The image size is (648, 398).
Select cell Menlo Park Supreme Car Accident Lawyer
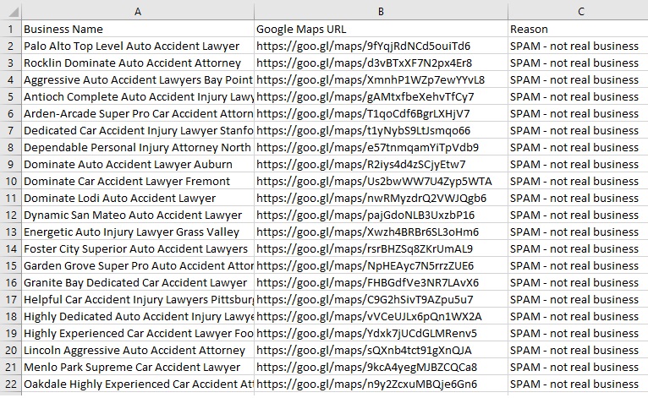138,368
